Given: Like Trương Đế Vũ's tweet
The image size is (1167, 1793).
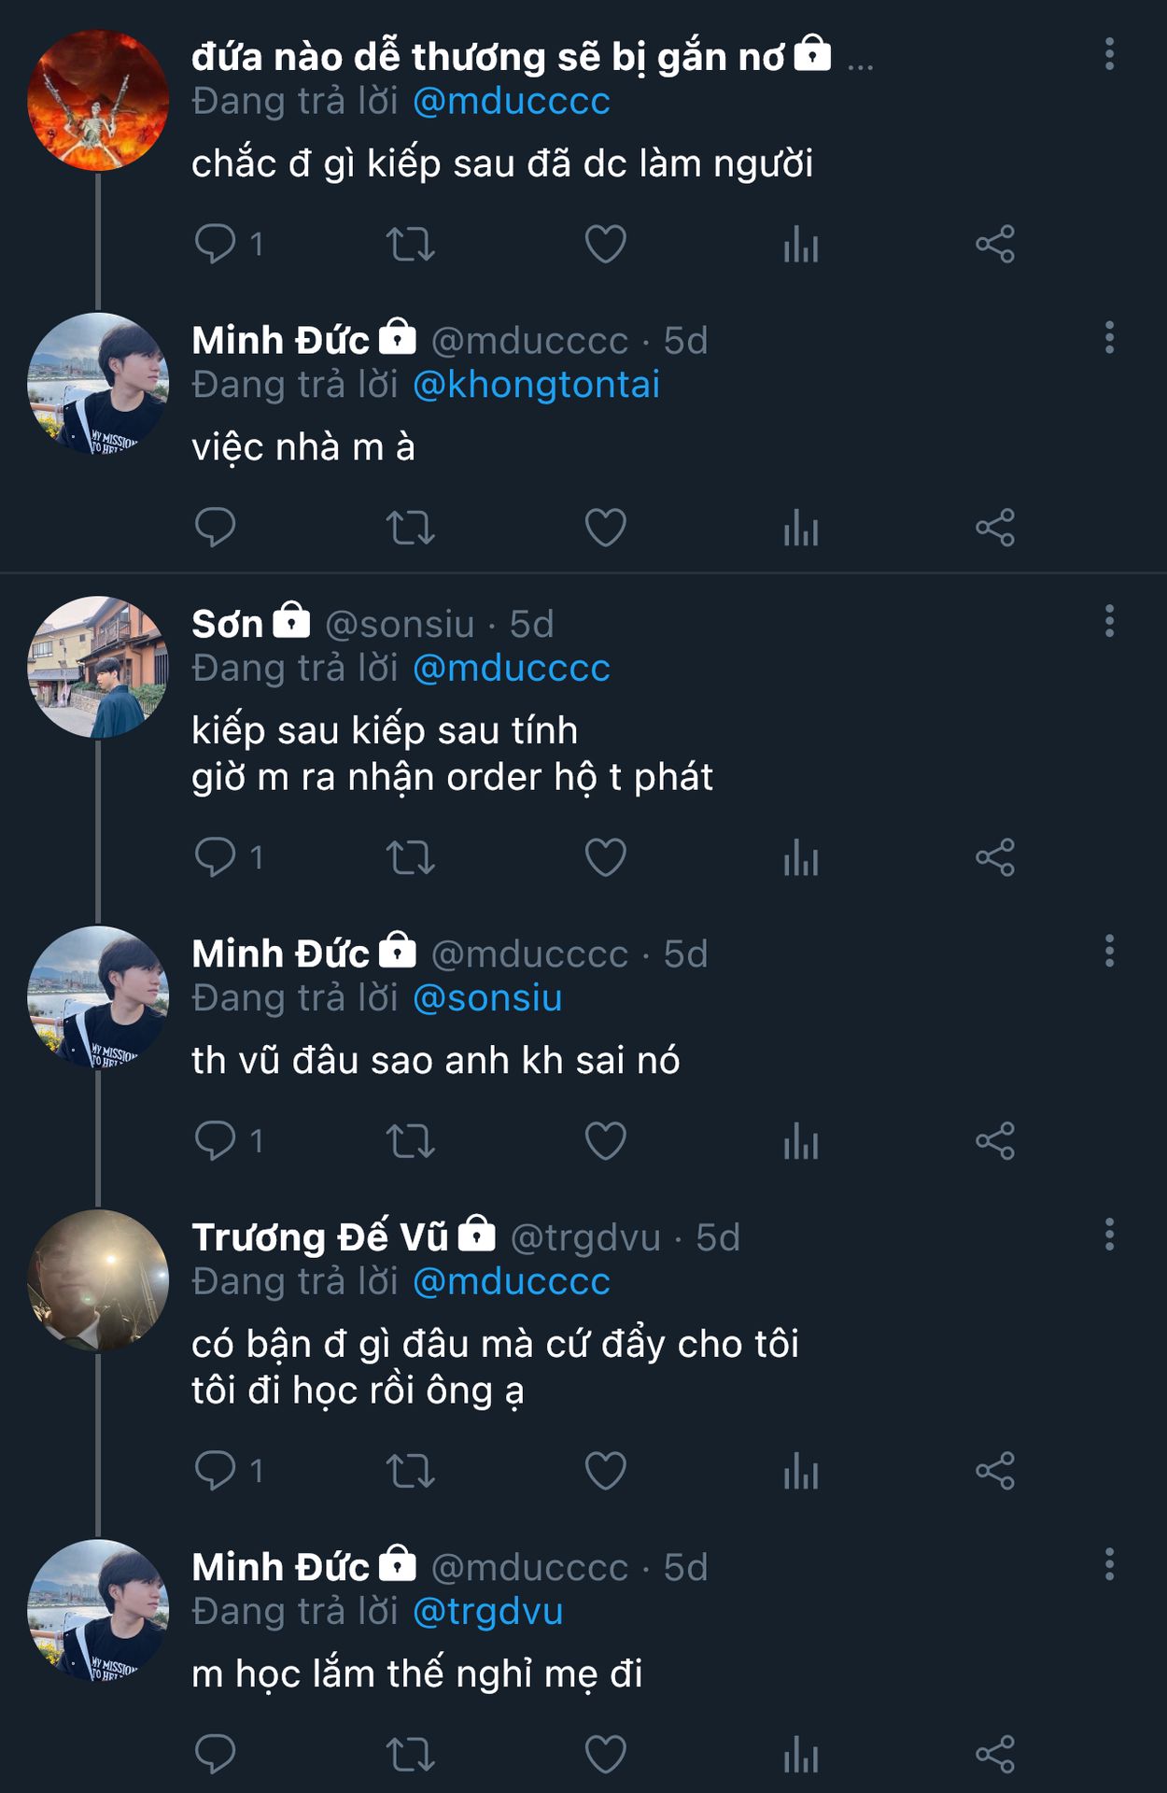Looking at the screenshot, I should coord(605,1471).
